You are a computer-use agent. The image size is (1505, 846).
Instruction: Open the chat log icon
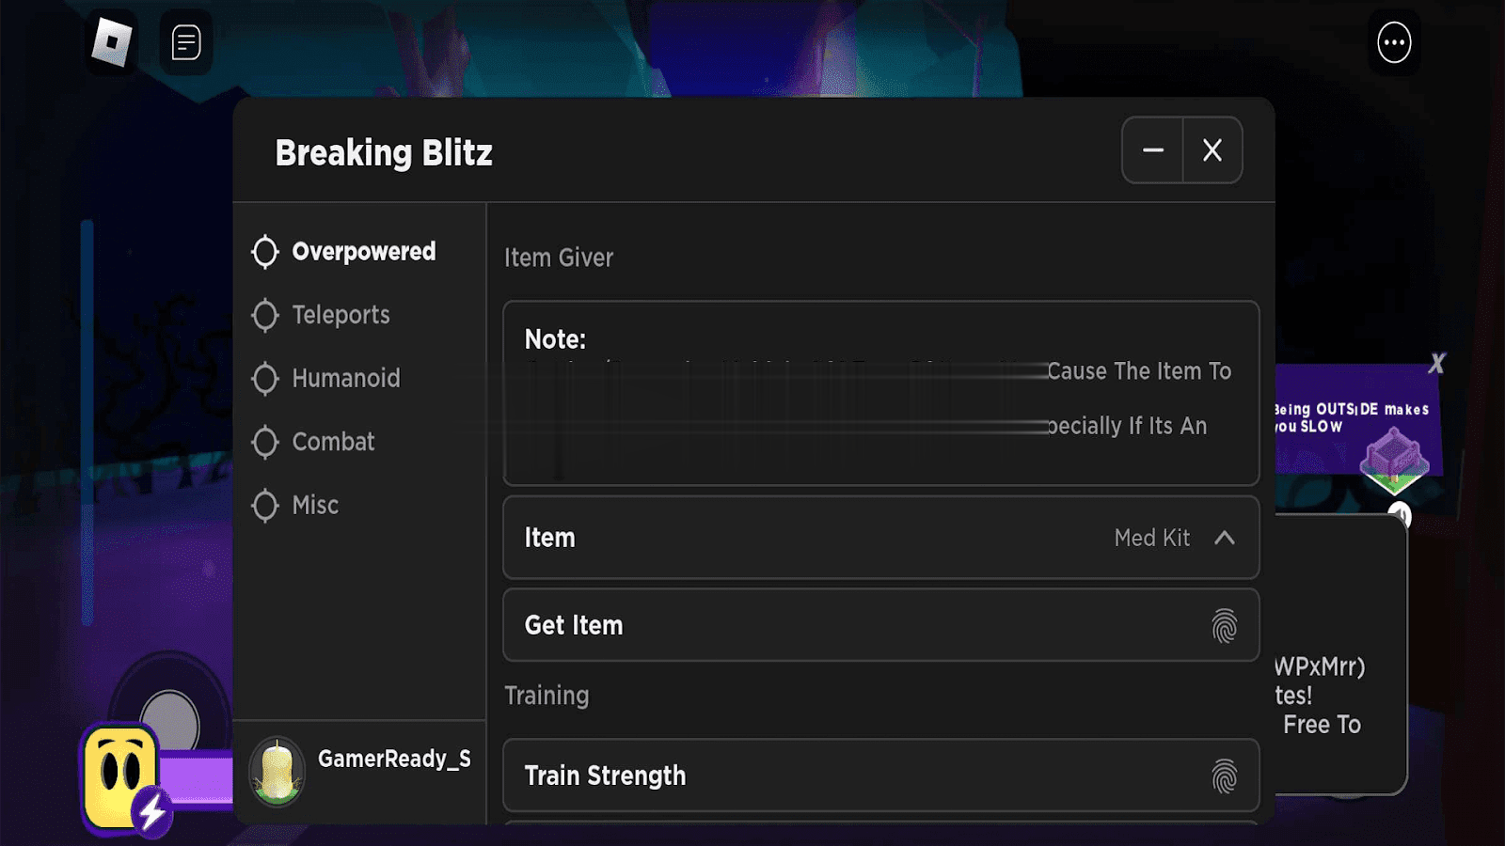click(186, 42)
